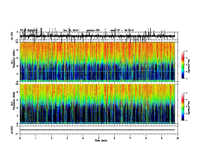Click time axis tick label 4

tap(83, 138)
